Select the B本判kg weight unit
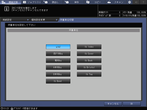This screenshot has height=110, width=147. tap(58, 74)
